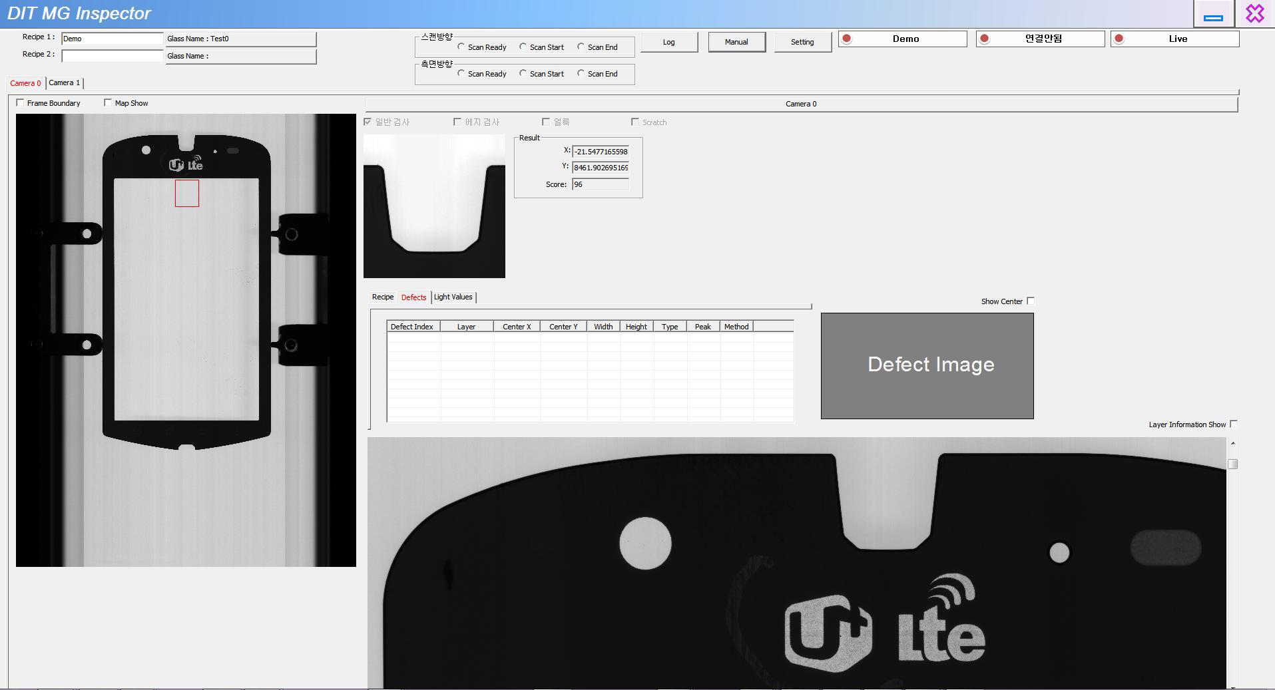Click the Defect Index column header
The height and width of the screenshot is (690, 1275).
[x=413, y=327]
